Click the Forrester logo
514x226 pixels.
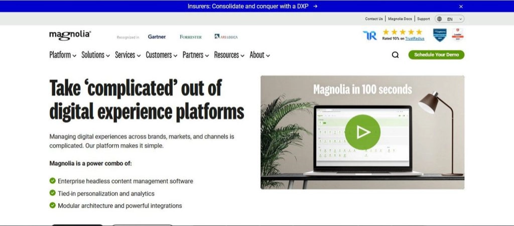coord(191,37)
